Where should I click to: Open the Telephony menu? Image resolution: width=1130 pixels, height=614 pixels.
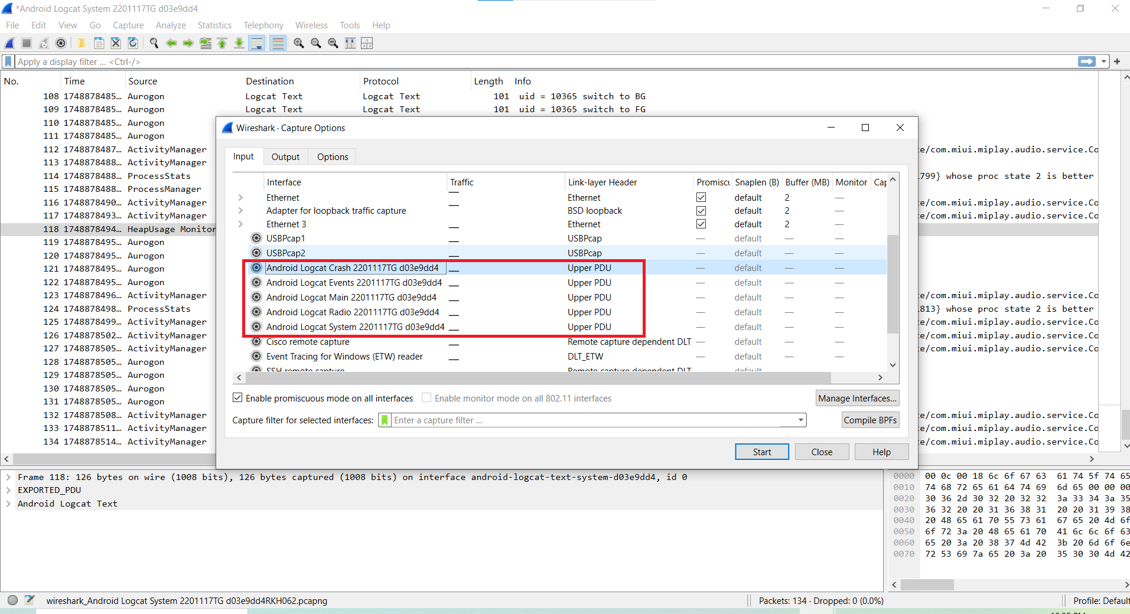(x=263, y=25)
